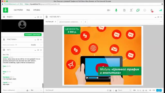Click the Олег name in chat
Viewport: 165px width, 93px height.
(4, 66)
